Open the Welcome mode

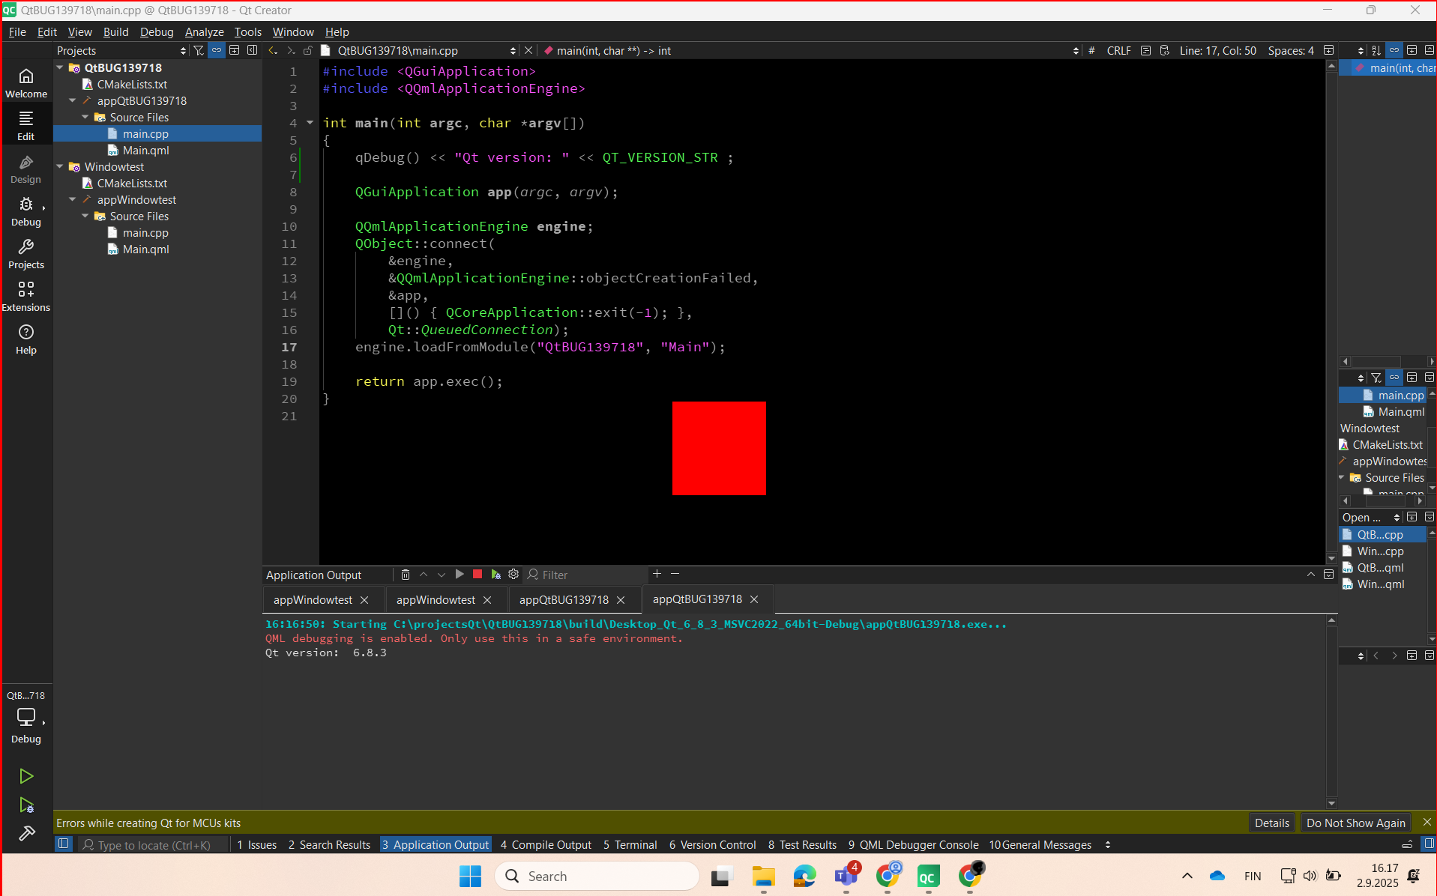(26, 82)
